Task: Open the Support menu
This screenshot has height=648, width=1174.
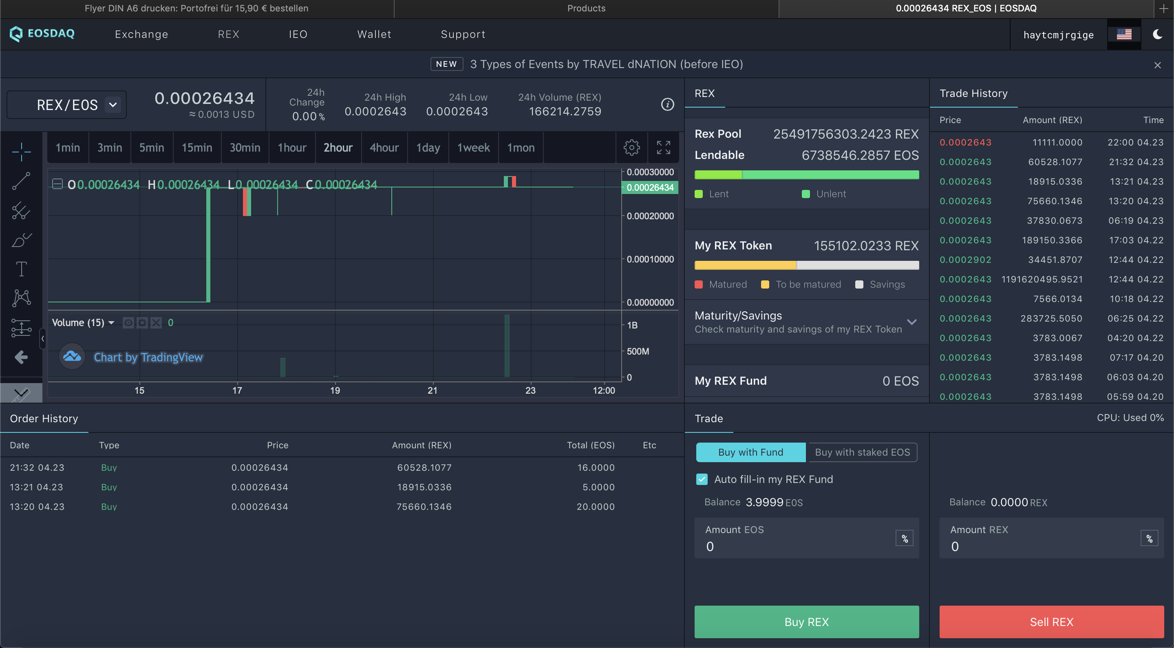Action: click(x=463, y=34)
